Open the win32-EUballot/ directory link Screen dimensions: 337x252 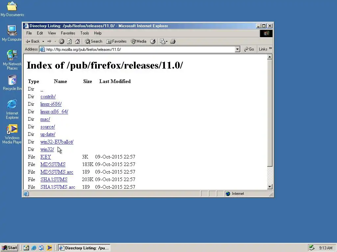coord(57,142)
